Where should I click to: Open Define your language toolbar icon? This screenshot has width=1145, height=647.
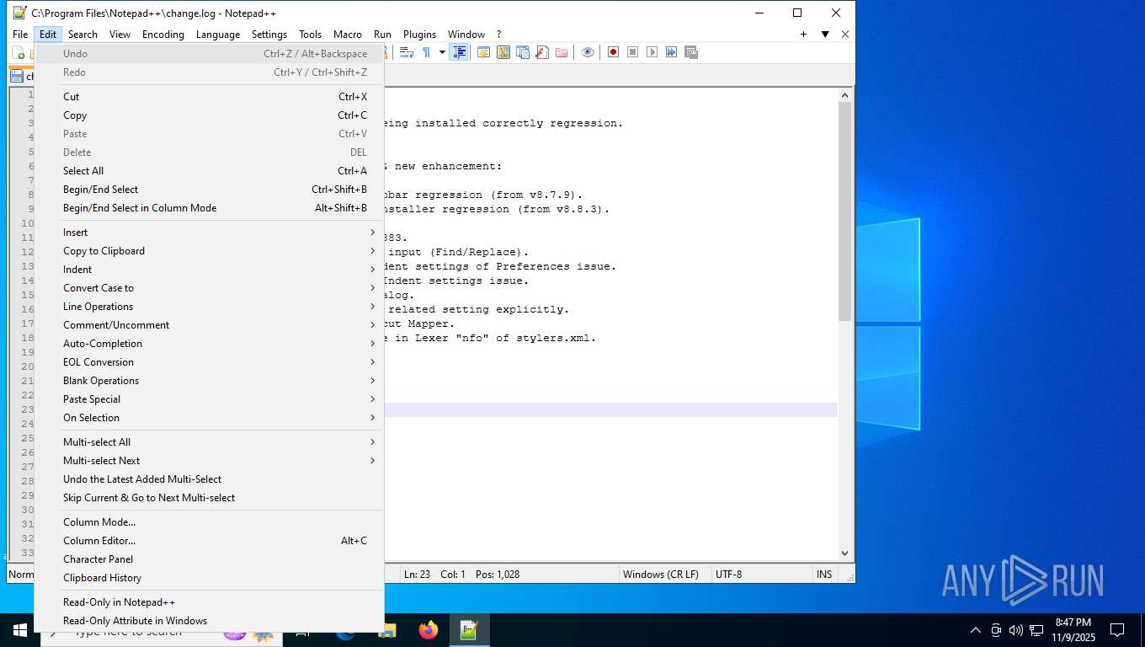tap(484, 52)
